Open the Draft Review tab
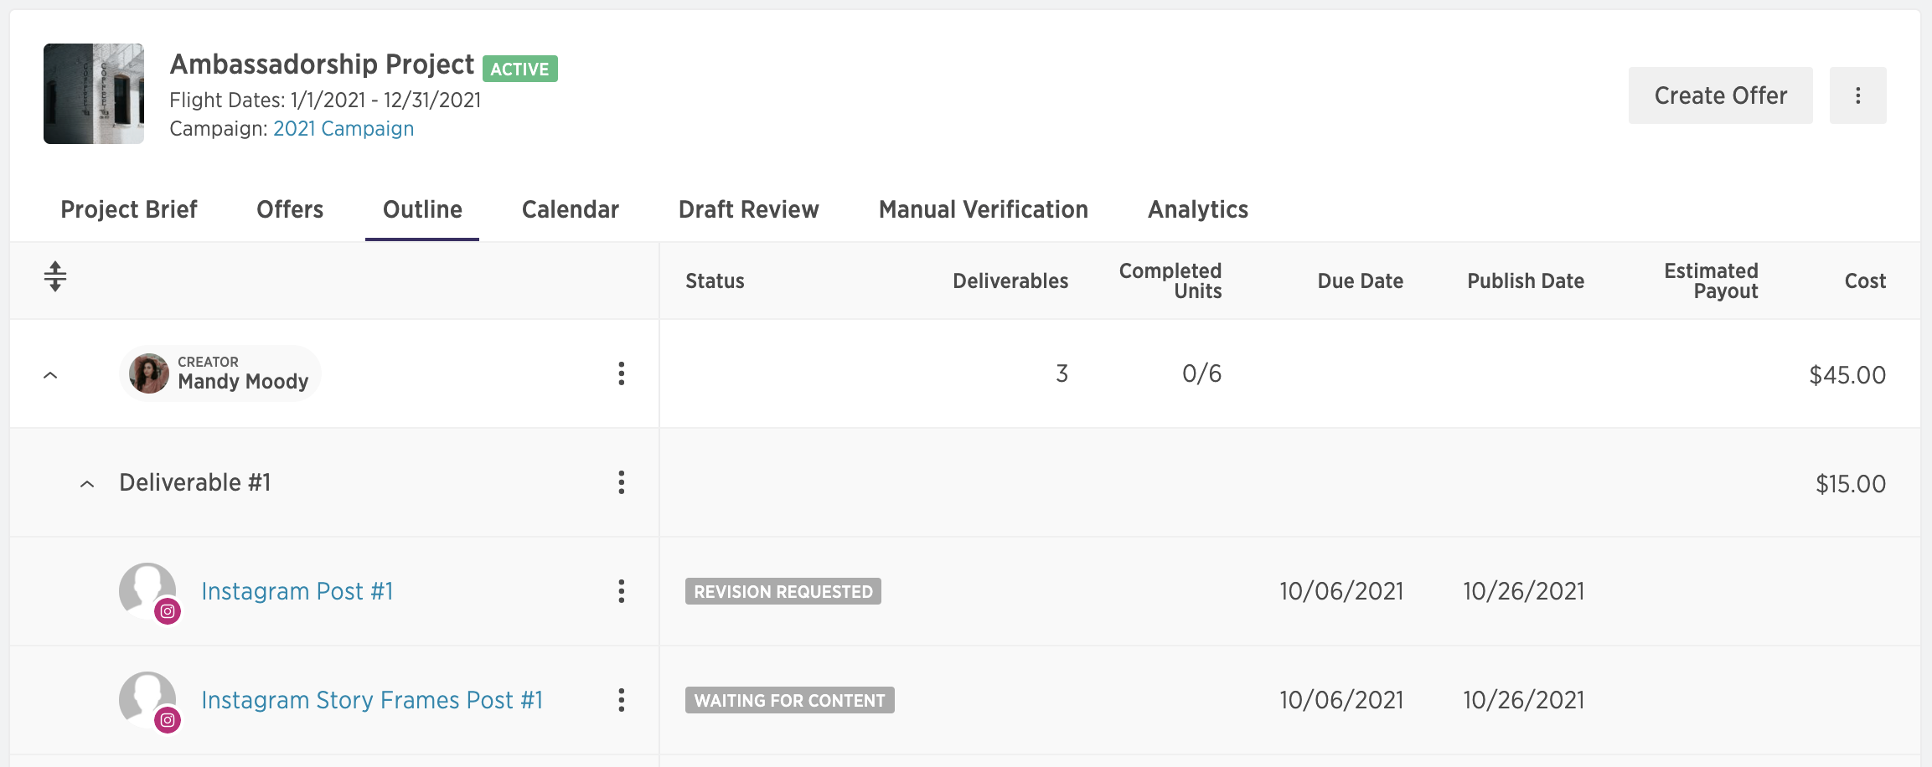 749,209
